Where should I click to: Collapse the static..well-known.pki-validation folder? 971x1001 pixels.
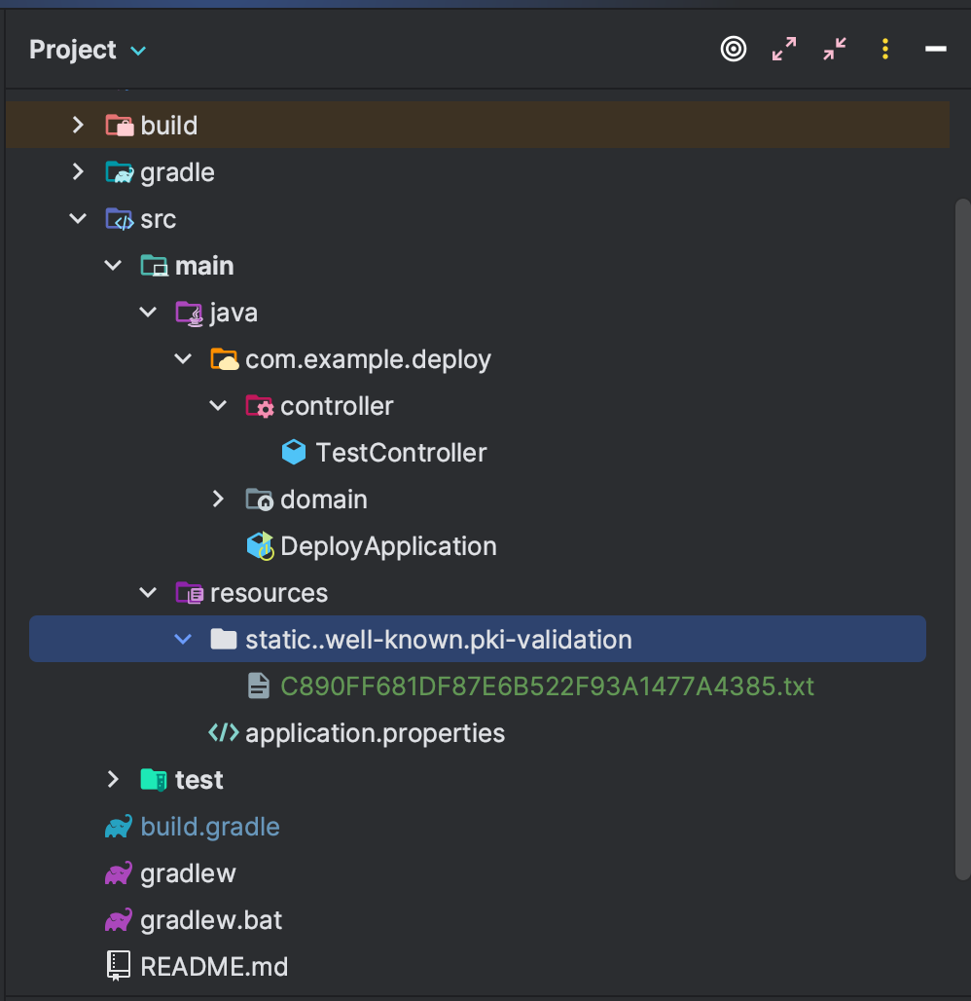click(183, 639)
